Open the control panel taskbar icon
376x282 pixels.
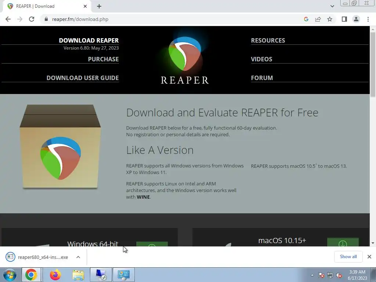click(x=124, y=275)
